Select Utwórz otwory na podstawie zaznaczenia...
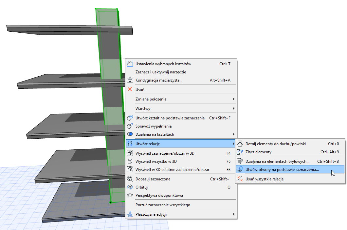347x230 pixels. click(290, 169)
